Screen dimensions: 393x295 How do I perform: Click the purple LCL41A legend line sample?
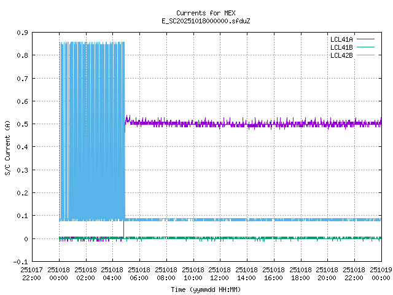365,39
